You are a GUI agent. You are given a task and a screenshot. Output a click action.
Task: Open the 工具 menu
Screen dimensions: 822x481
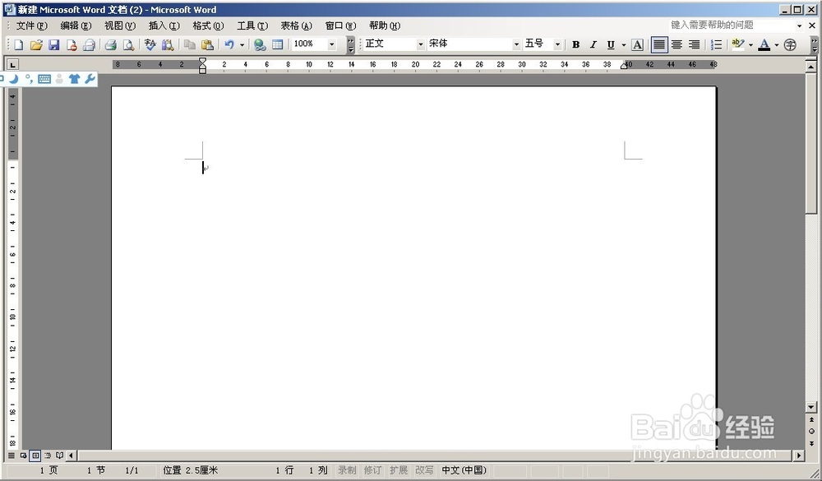tap(252, 25)
